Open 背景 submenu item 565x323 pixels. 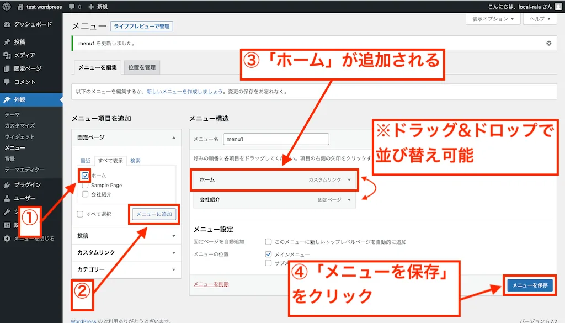point(10,158)
